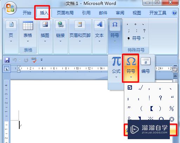Insert the percent sign symbol
Viewport: 180px width, 143px height.
point(172,109)
